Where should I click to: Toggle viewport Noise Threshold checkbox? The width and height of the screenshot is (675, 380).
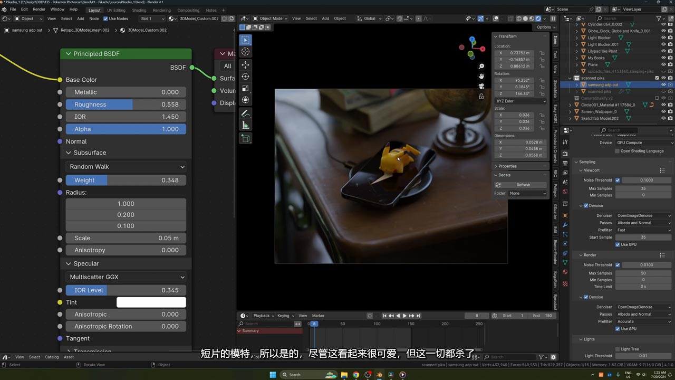(618, 180)
